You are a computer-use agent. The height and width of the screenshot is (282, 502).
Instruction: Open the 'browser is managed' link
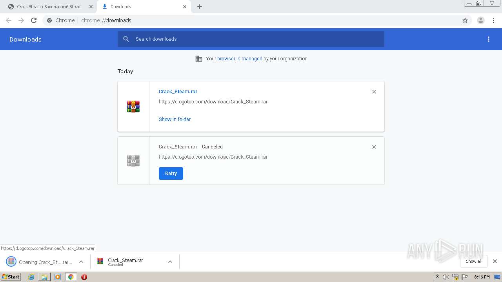(240, 59)
